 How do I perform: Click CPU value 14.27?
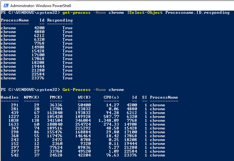113,105
